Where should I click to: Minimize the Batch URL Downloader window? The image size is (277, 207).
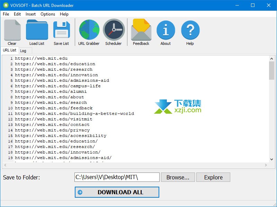pyautogui.click(x=237, y=5)
